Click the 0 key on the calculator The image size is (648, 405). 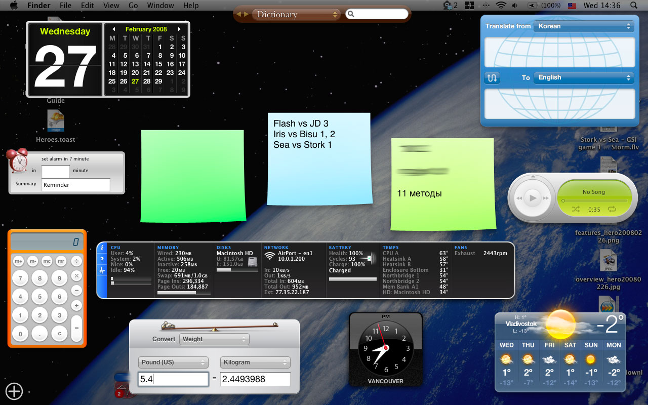click(x=20, y=334)
